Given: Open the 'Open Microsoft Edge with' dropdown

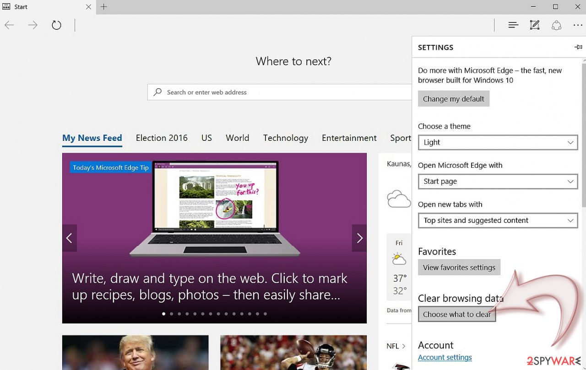Looking at the screenshot, I should (498, 181).
